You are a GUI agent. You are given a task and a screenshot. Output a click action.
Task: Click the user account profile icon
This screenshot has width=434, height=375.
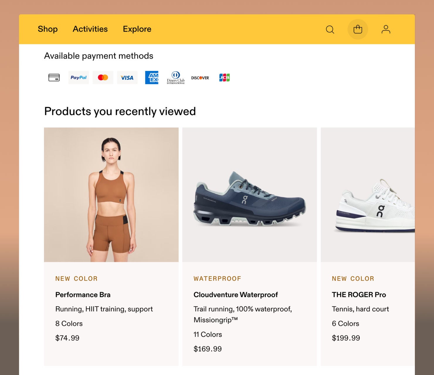tap(386, 29)
